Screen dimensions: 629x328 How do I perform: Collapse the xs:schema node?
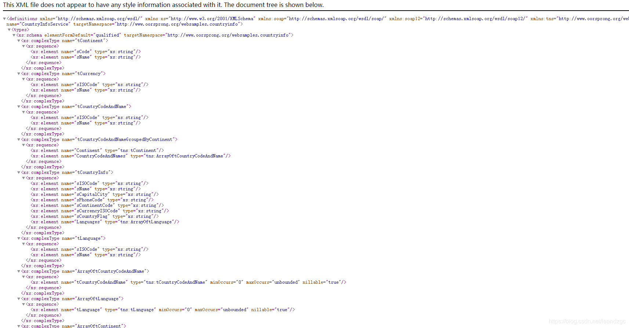click(x=14, y=35)
